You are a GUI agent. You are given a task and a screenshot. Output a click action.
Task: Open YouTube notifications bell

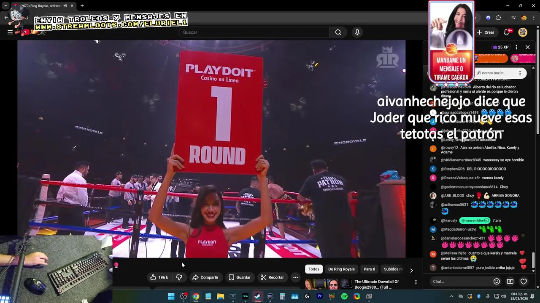point(507,32)
